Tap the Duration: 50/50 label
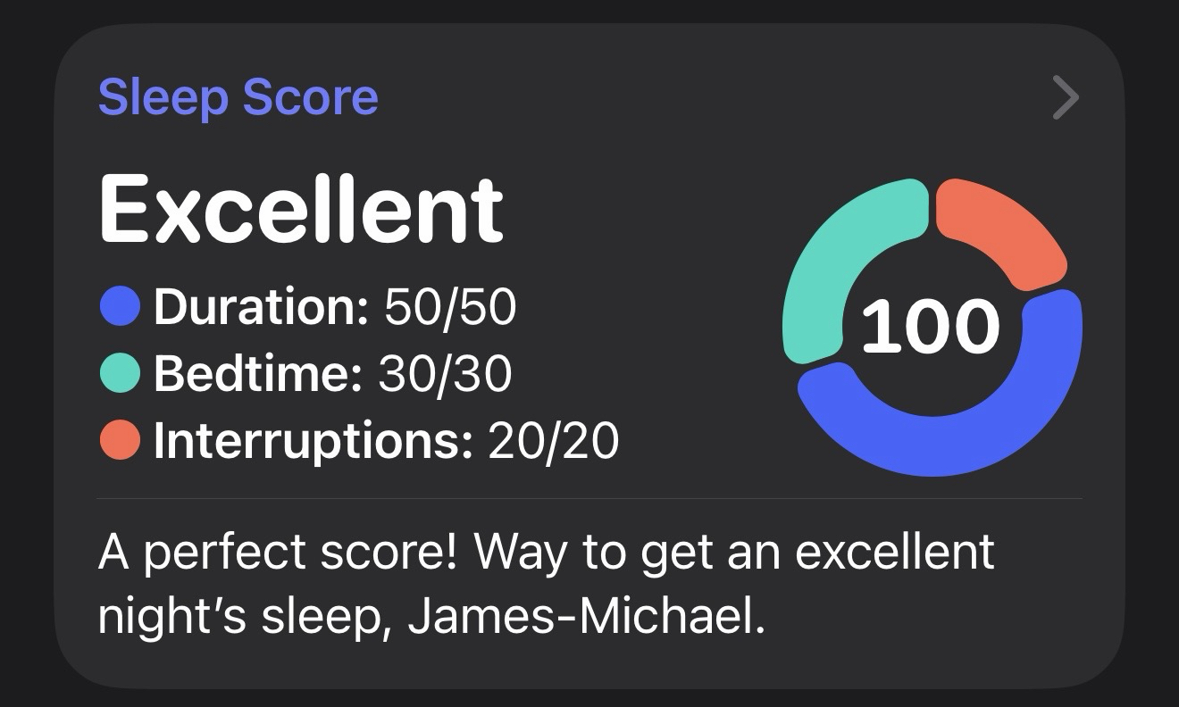This screenshot has width=1179, height=707. coord(334,307)
